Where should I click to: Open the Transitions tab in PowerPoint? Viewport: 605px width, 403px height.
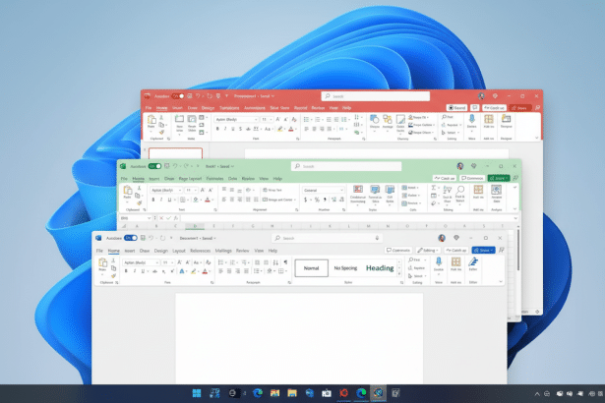click(229, 108)
